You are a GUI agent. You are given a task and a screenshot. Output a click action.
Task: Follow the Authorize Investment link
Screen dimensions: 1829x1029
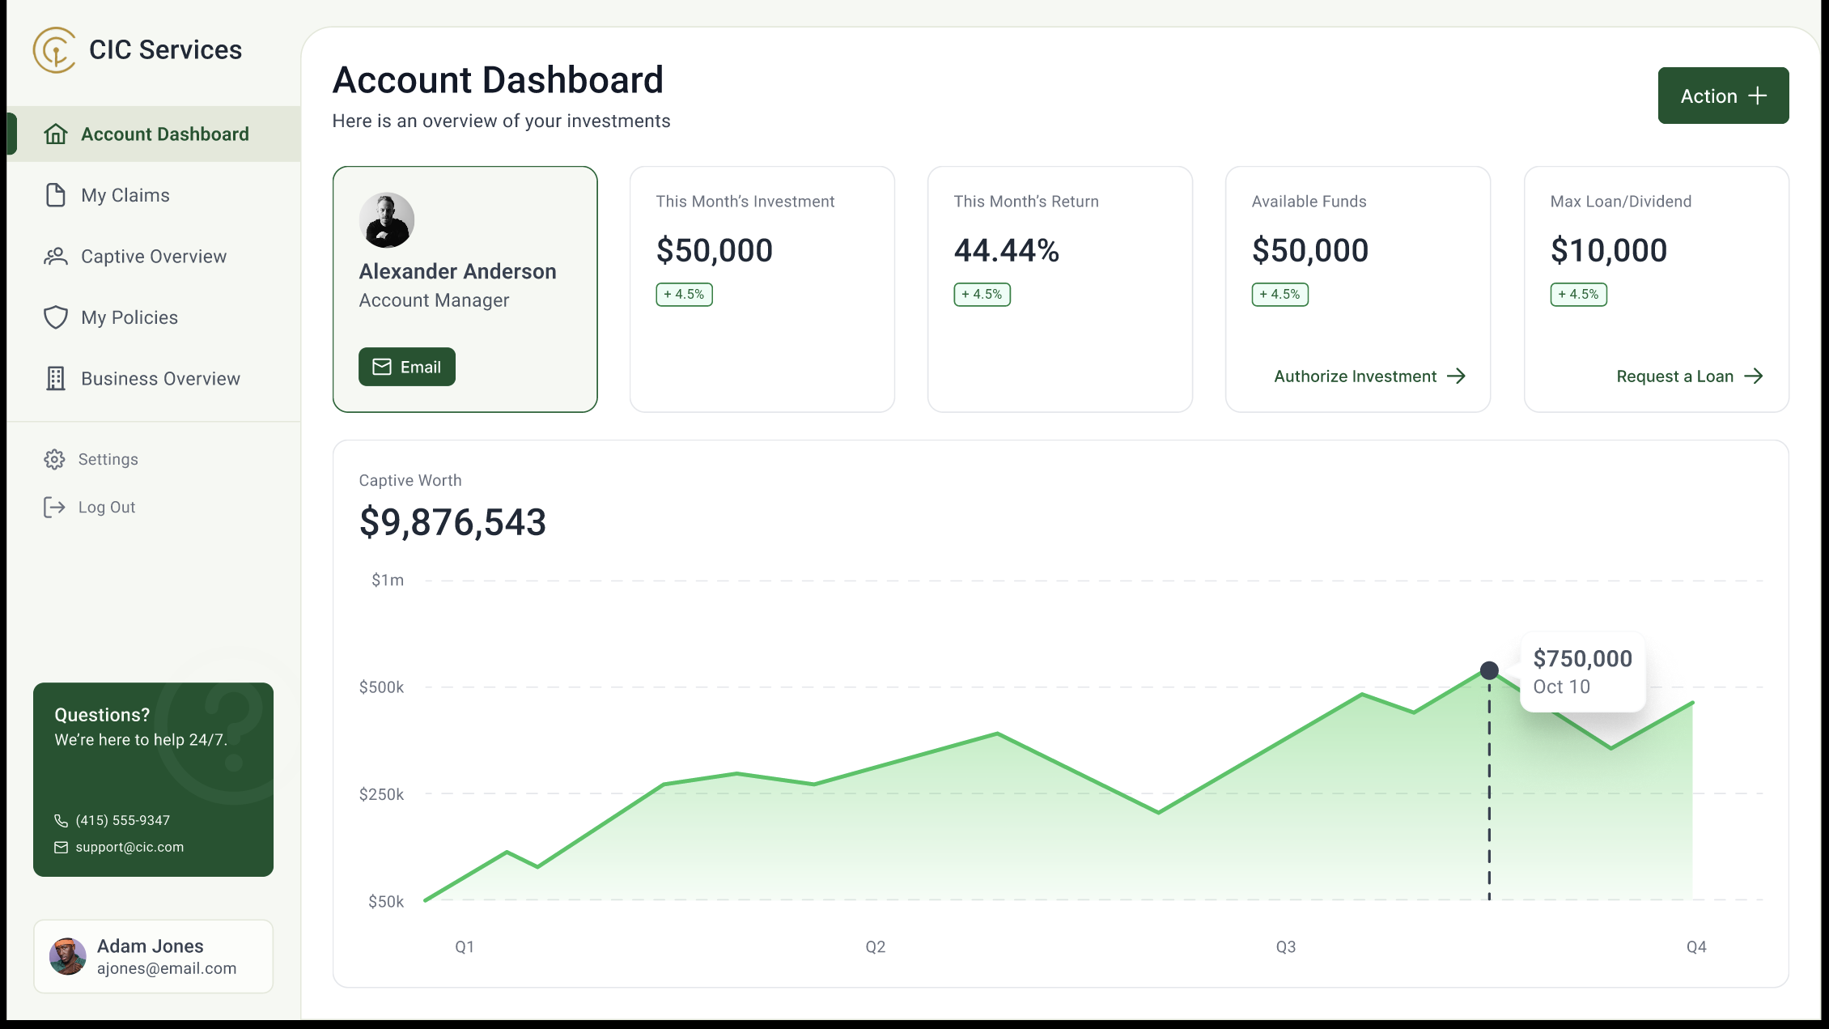click(1370, 376)
